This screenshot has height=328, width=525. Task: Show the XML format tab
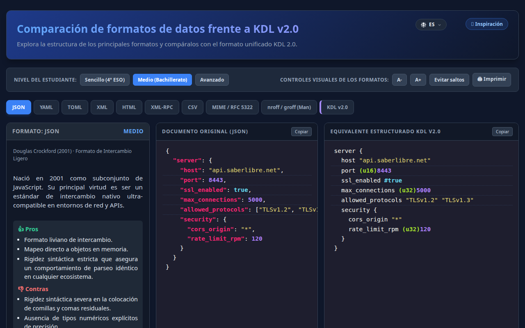coord(102,107)
